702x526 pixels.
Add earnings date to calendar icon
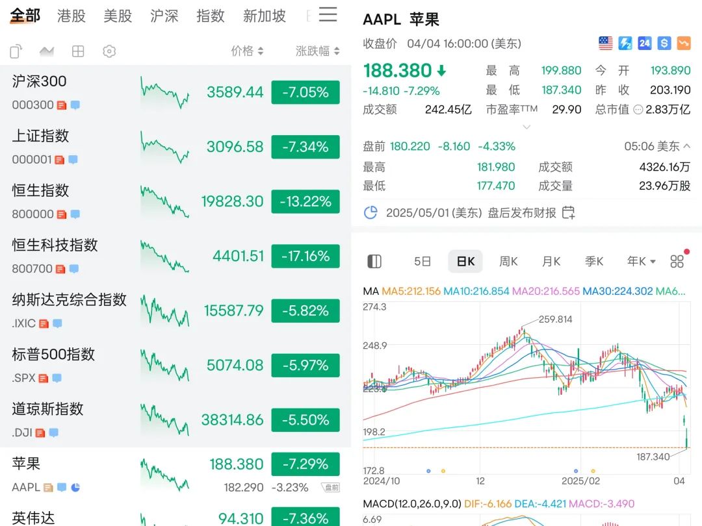[568, 212]
